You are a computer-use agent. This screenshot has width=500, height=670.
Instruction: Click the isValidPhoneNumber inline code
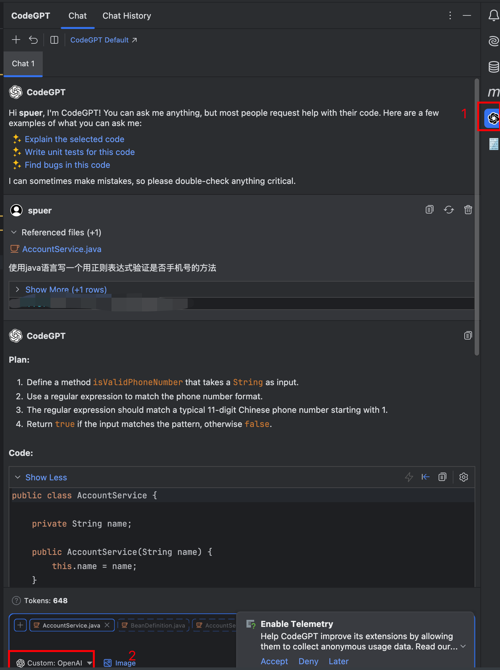click(138, 382)
